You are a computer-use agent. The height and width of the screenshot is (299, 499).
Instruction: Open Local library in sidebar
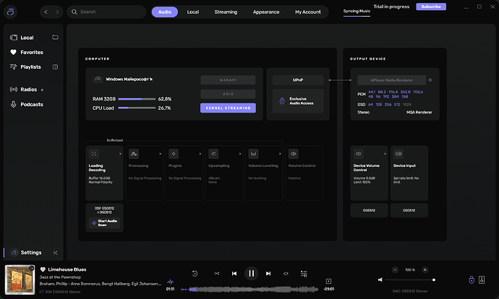point(27,38)
